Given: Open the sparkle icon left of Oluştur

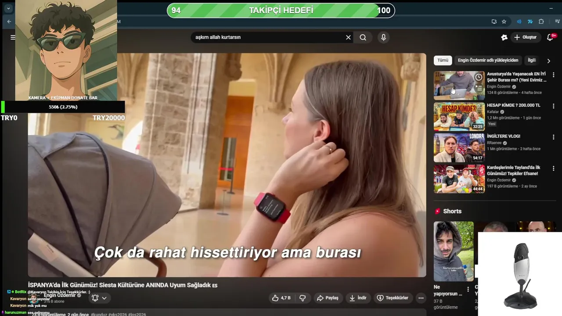Looking at the screenshot, I should [x=504, y=37].
